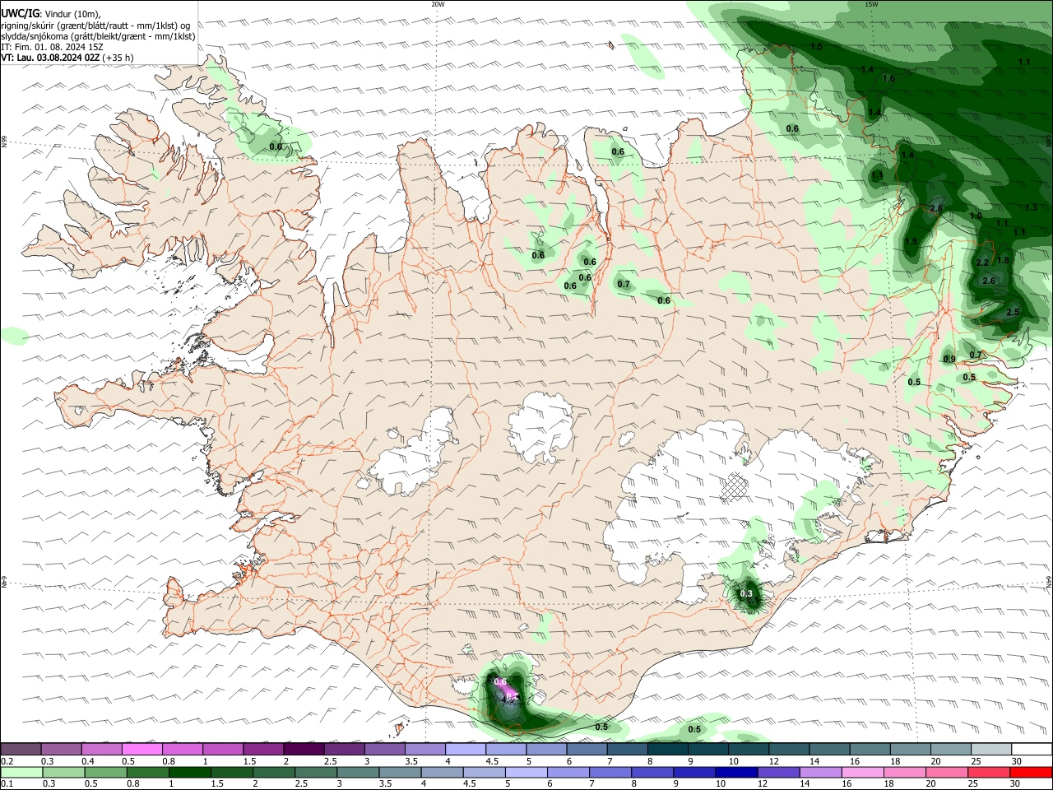Click the dark teal swatch labeled 8 in upper legend
1053x790 pixels.
pyautogui.click(x=668, y=749)
